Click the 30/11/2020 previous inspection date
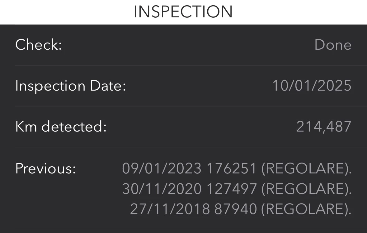367x233 pixels. click(162, 189)
